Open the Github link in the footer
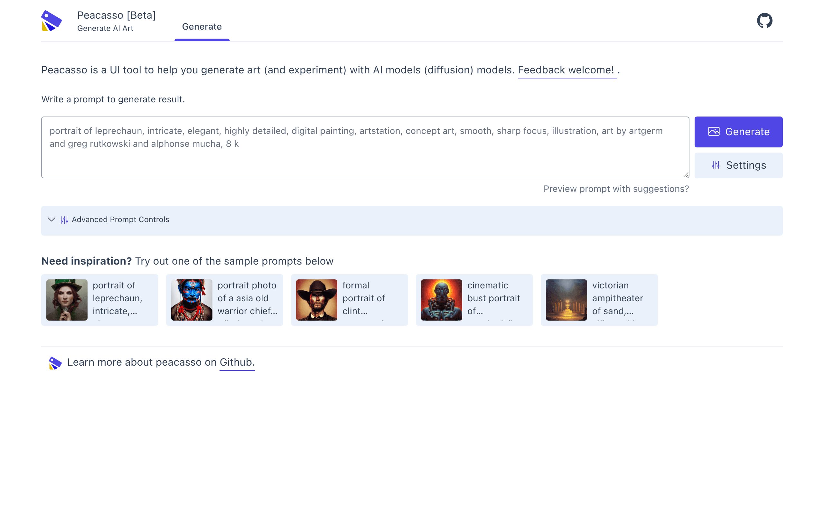The image size is (824, 515). (237, 362)
